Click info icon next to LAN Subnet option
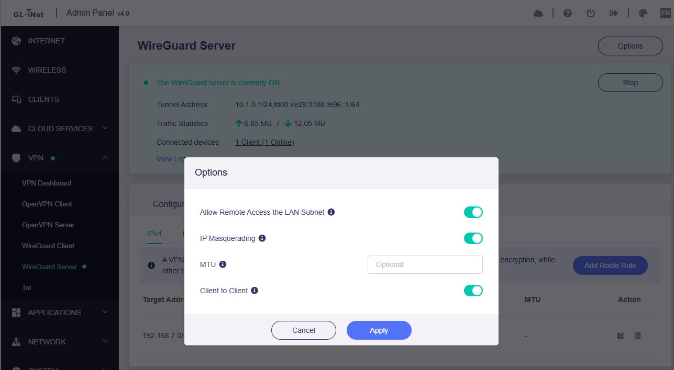Screen dimensions: 674x370 (x=331, y=212)
